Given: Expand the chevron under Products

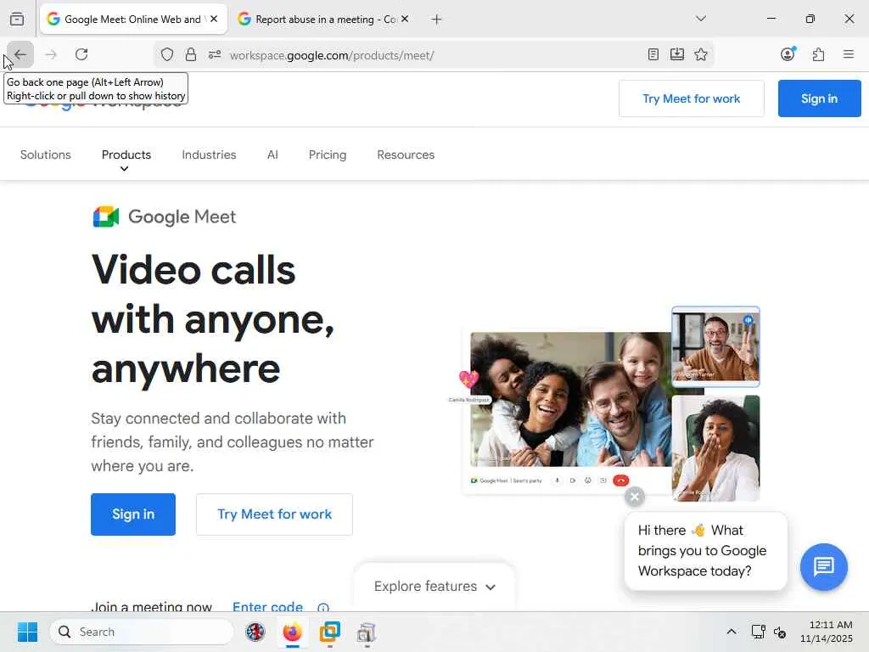Looking at the screenshot, I should point(124,169).
